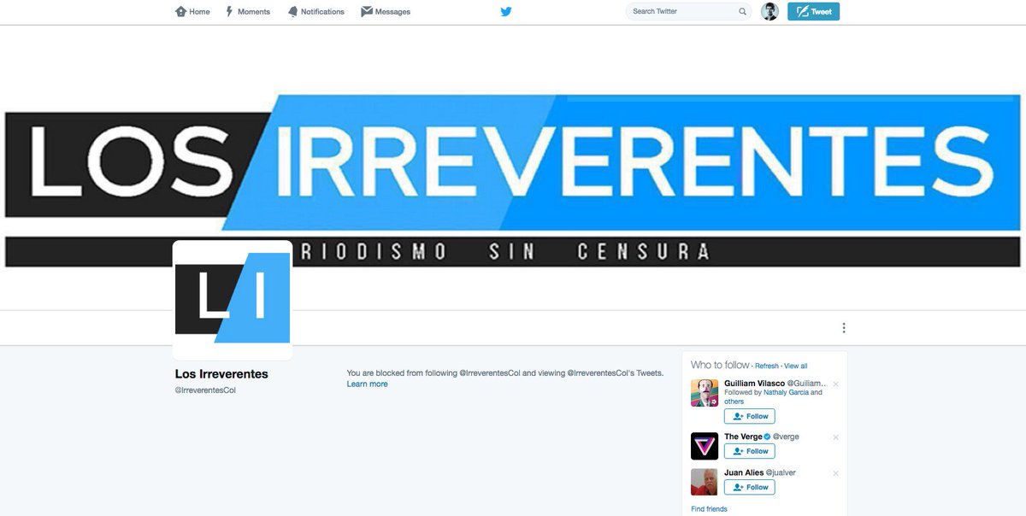The height and width of the screenshot is (516, 1026).
Task: Follow Guilliam Vilasco
Action: pos(750,416)
